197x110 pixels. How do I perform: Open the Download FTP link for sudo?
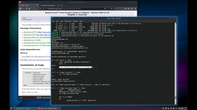pyautogui.click(x=43, y=35)
